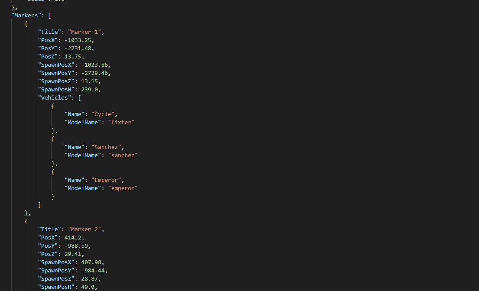Image resolution: width=479 pixels, height=291 pixels.
Task: Click the closing bracket of the Vehicles array
Action: pyautogui.click(x=39, y=204)
